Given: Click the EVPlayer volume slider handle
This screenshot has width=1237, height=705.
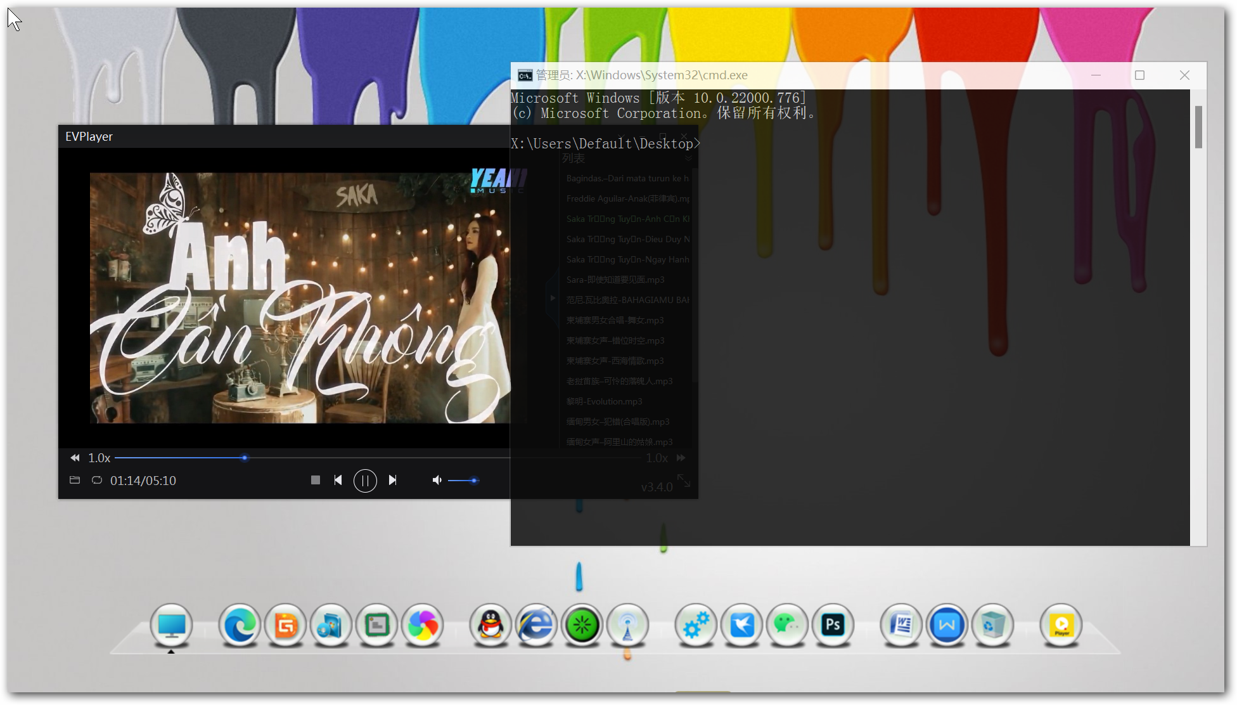Looking at the screenshot, I should [x=474, y=481].
